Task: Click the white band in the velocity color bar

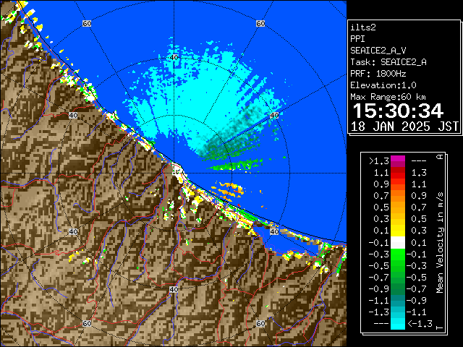Action: click(398, 243)
